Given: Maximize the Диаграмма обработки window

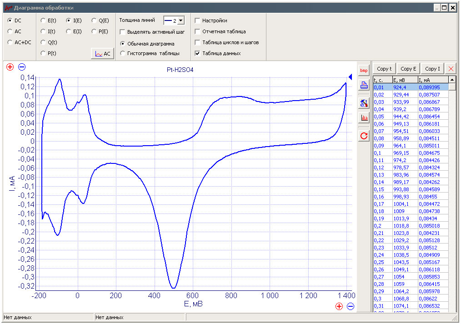Looking at the screenshot, I should point(445,8).
